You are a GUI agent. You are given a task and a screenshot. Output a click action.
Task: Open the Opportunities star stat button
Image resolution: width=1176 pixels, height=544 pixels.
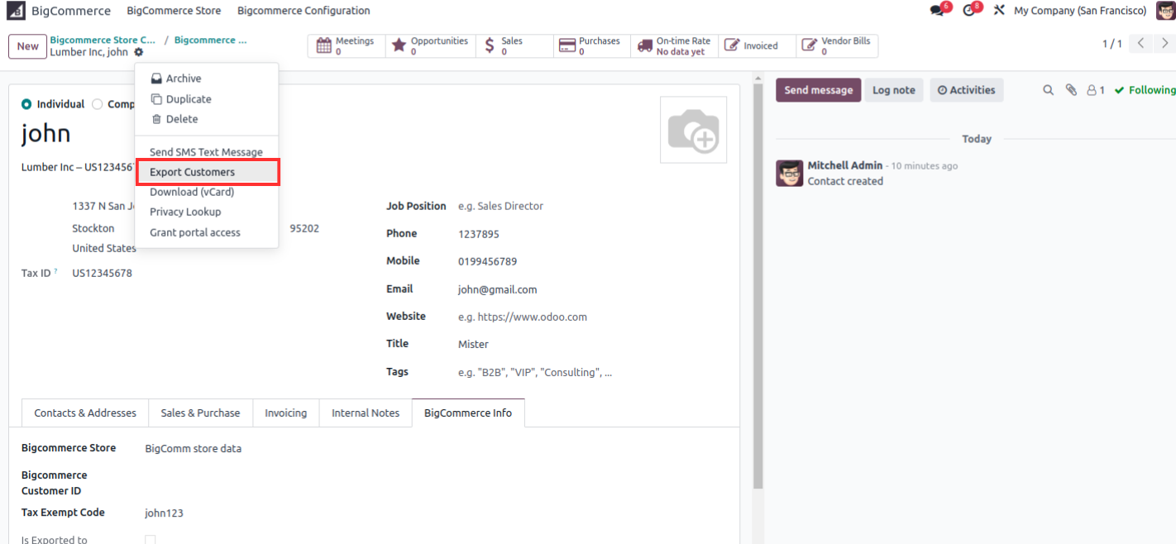430,46
